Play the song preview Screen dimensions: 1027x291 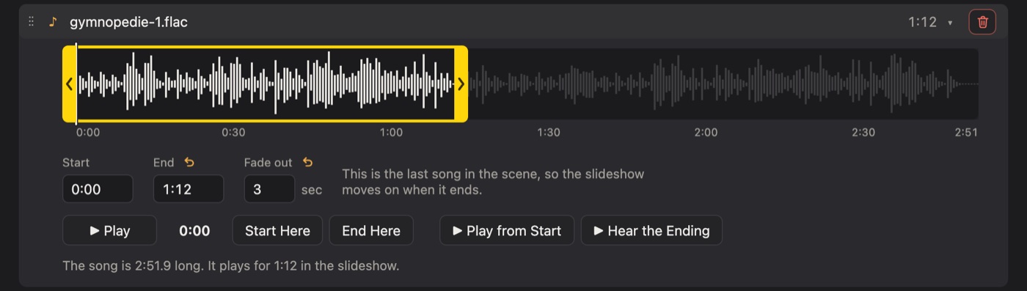tap(109, 230)
